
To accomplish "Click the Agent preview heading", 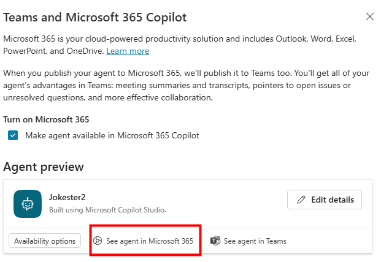I will pyautogui.click(x=44, y=167).
